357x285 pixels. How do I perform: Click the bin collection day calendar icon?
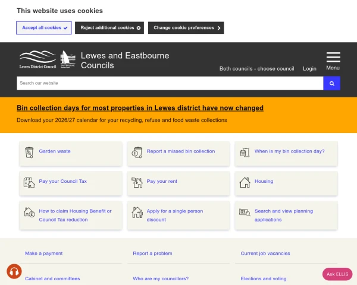coord(245,153)
